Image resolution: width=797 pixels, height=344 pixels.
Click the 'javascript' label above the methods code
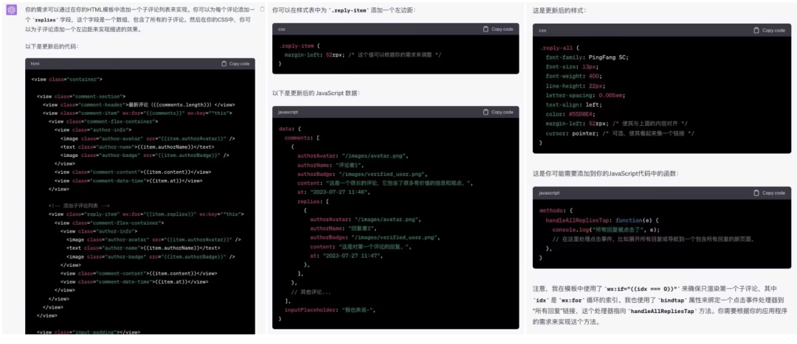(x=550, y=193)
